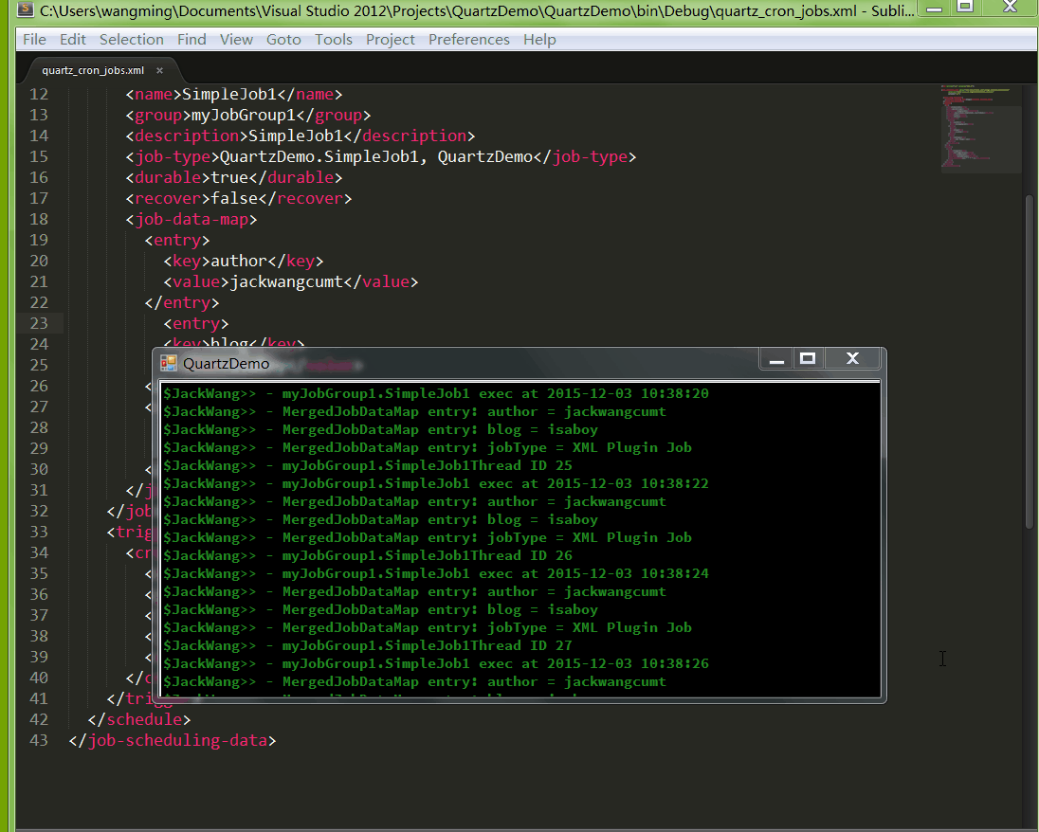The image size is (1039, 832).
Task: Click the QuartzDemo window app icon
Action: pos(169,363)
